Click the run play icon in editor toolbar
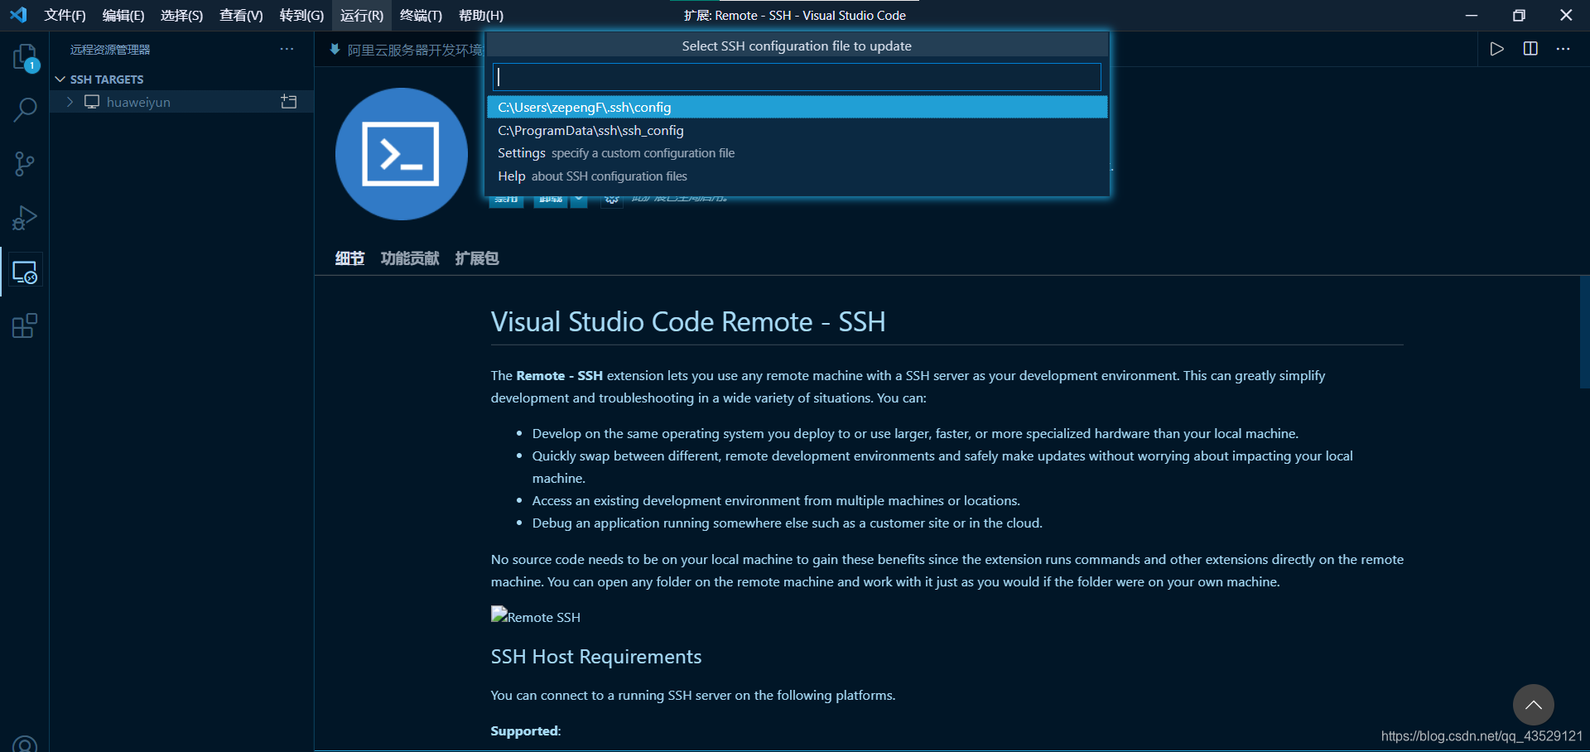1590x752 pixels. pyautogui.click(x=1496, y=49)
